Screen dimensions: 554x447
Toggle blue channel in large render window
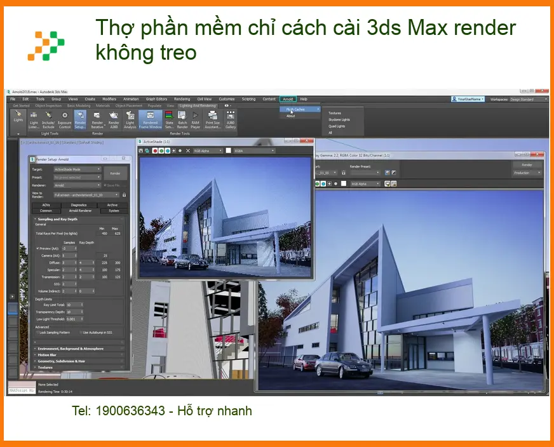tap(323, 183)
